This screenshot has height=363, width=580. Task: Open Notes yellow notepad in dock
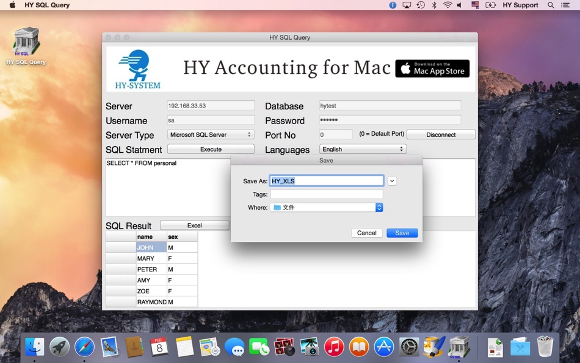(184, 347)
